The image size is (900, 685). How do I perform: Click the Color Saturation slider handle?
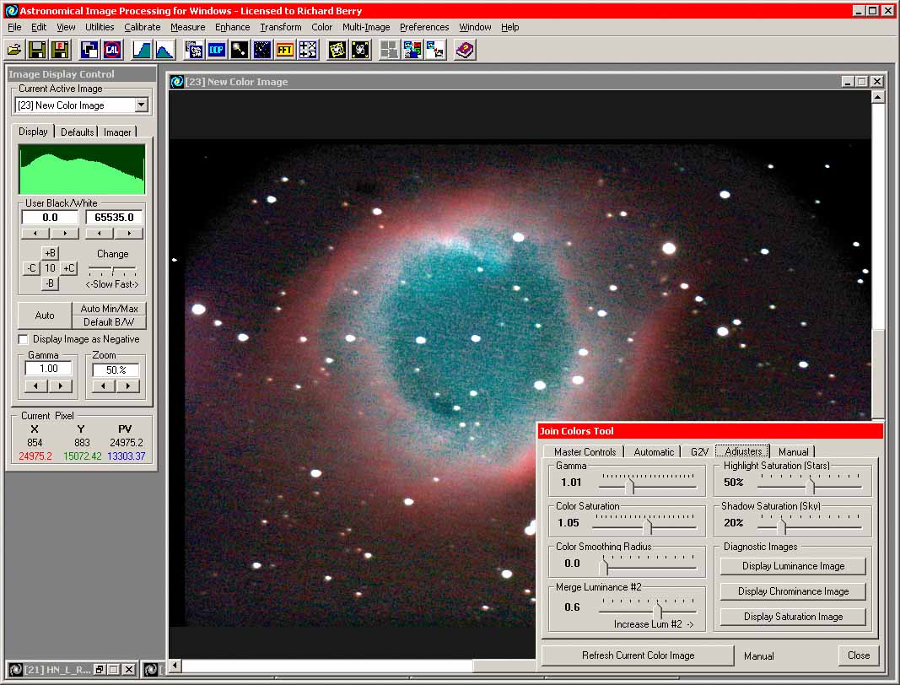coord(647,526)
